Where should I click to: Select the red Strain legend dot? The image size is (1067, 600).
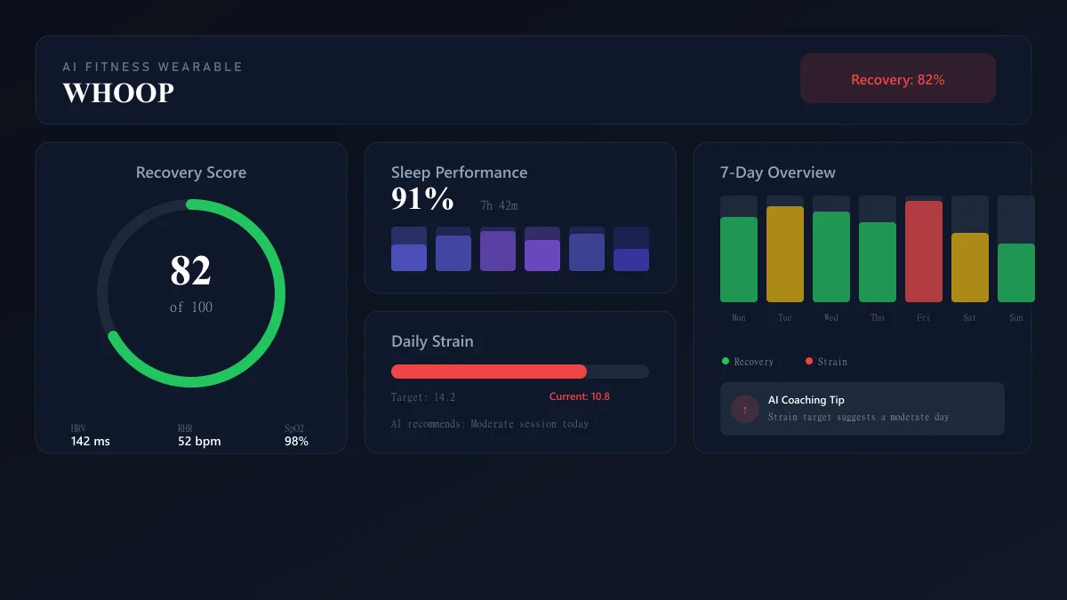click(x=809, y=361)
